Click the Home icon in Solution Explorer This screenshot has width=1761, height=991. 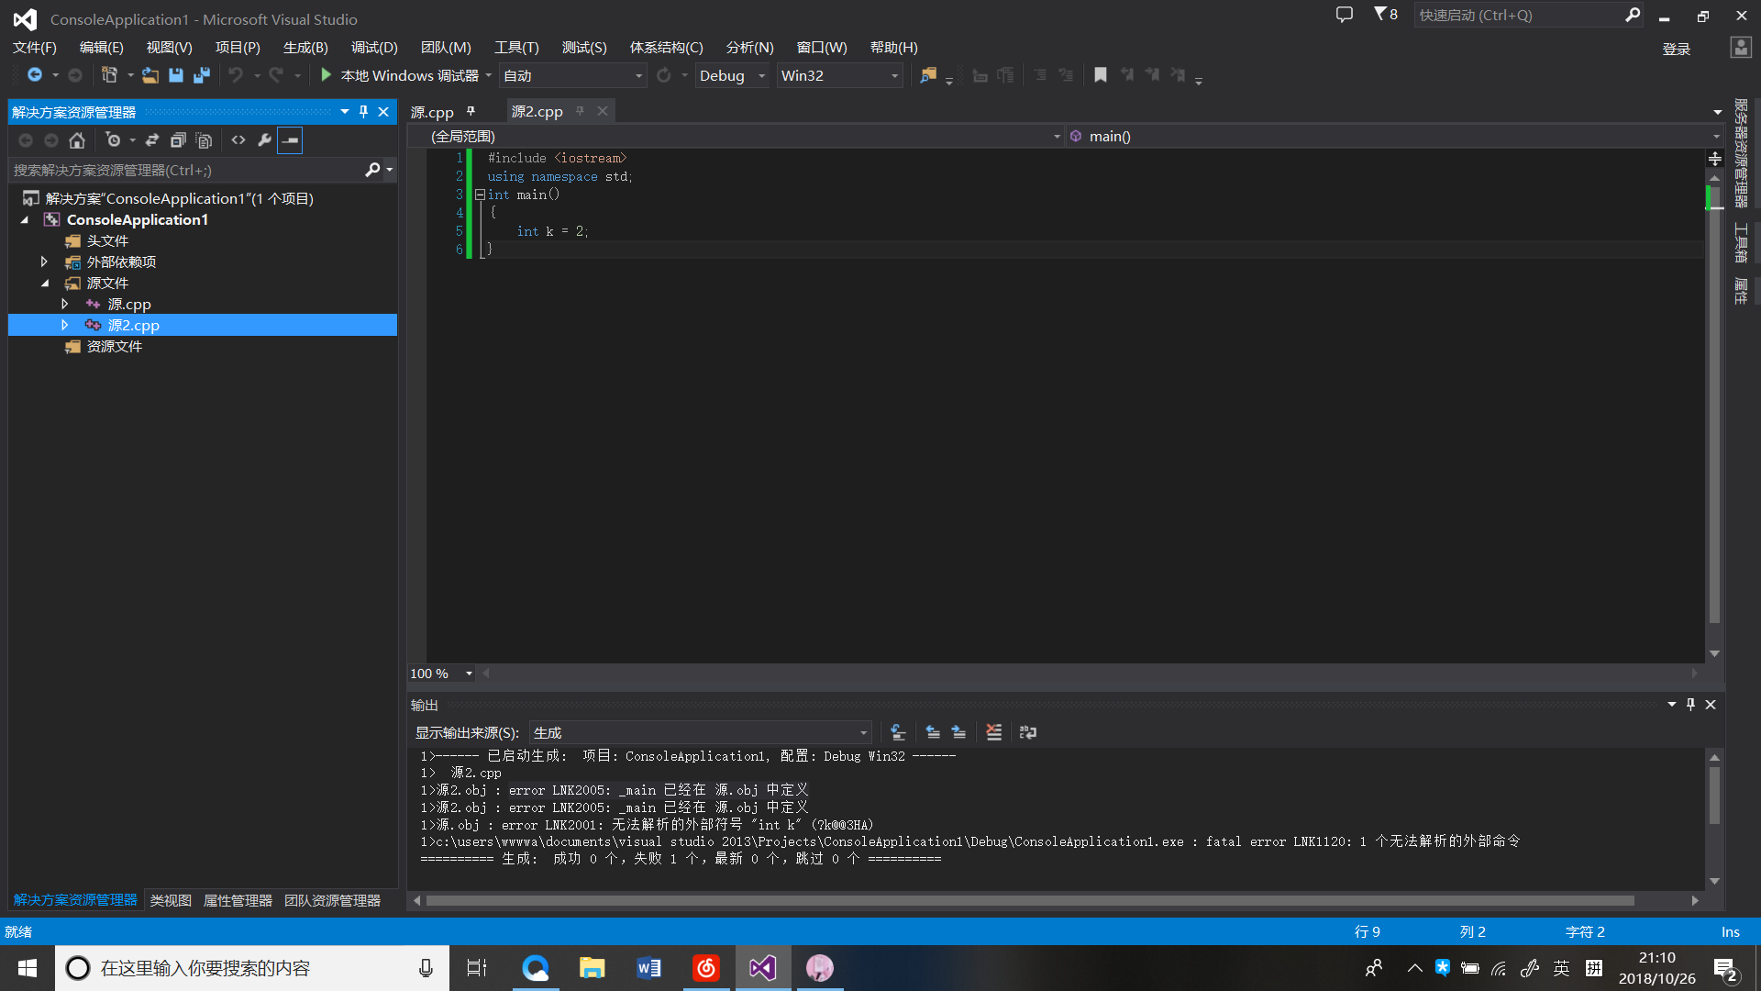(x=77, y=140)
